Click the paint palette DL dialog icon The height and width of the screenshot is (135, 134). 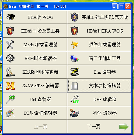(10, 113)
